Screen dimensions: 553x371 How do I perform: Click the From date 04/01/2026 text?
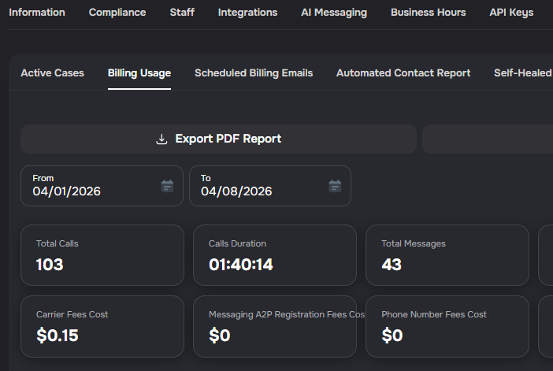point(67,191)
